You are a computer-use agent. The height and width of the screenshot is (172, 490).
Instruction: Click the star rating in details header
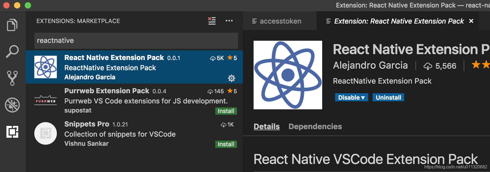481,65
